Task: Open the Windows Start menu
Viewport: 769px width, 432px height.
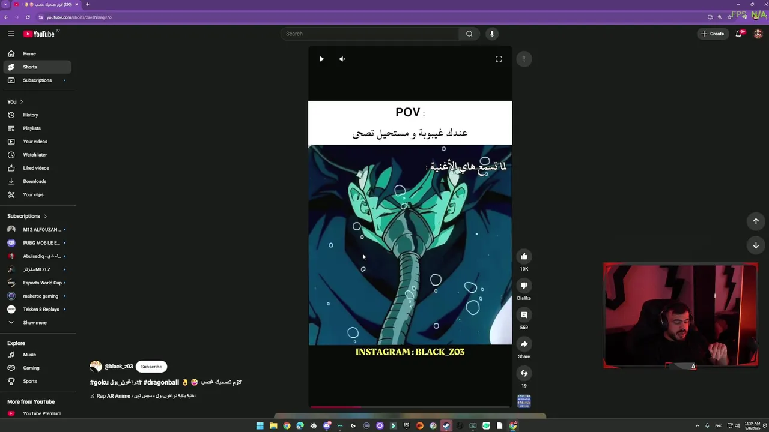Action: (260, 426)
